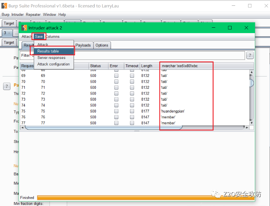Toggle Error checkbox in row 71
270x206 pixels.
(116, 87)
